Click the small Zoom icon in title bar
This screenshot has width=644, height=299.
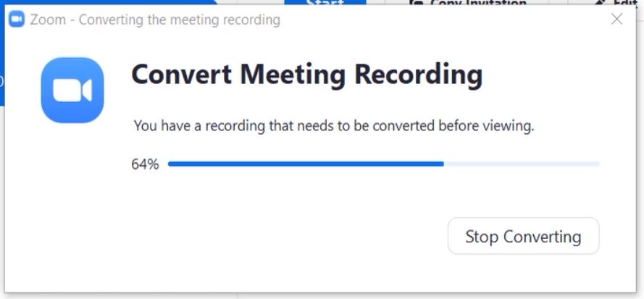pyautogui.click(x=17, y=19)
